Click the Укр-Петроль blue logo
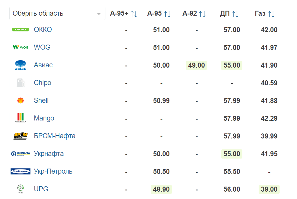The image size is (297, 199). click(x=20, y=171)
